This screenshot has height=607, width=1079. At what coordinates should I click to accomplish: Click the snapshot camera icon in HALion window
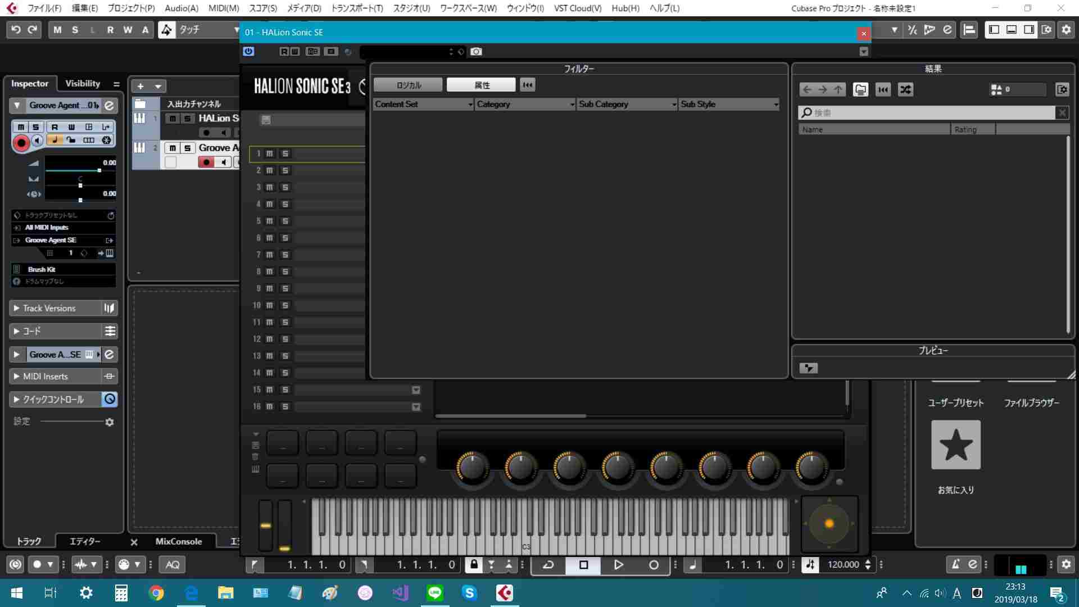476,52
